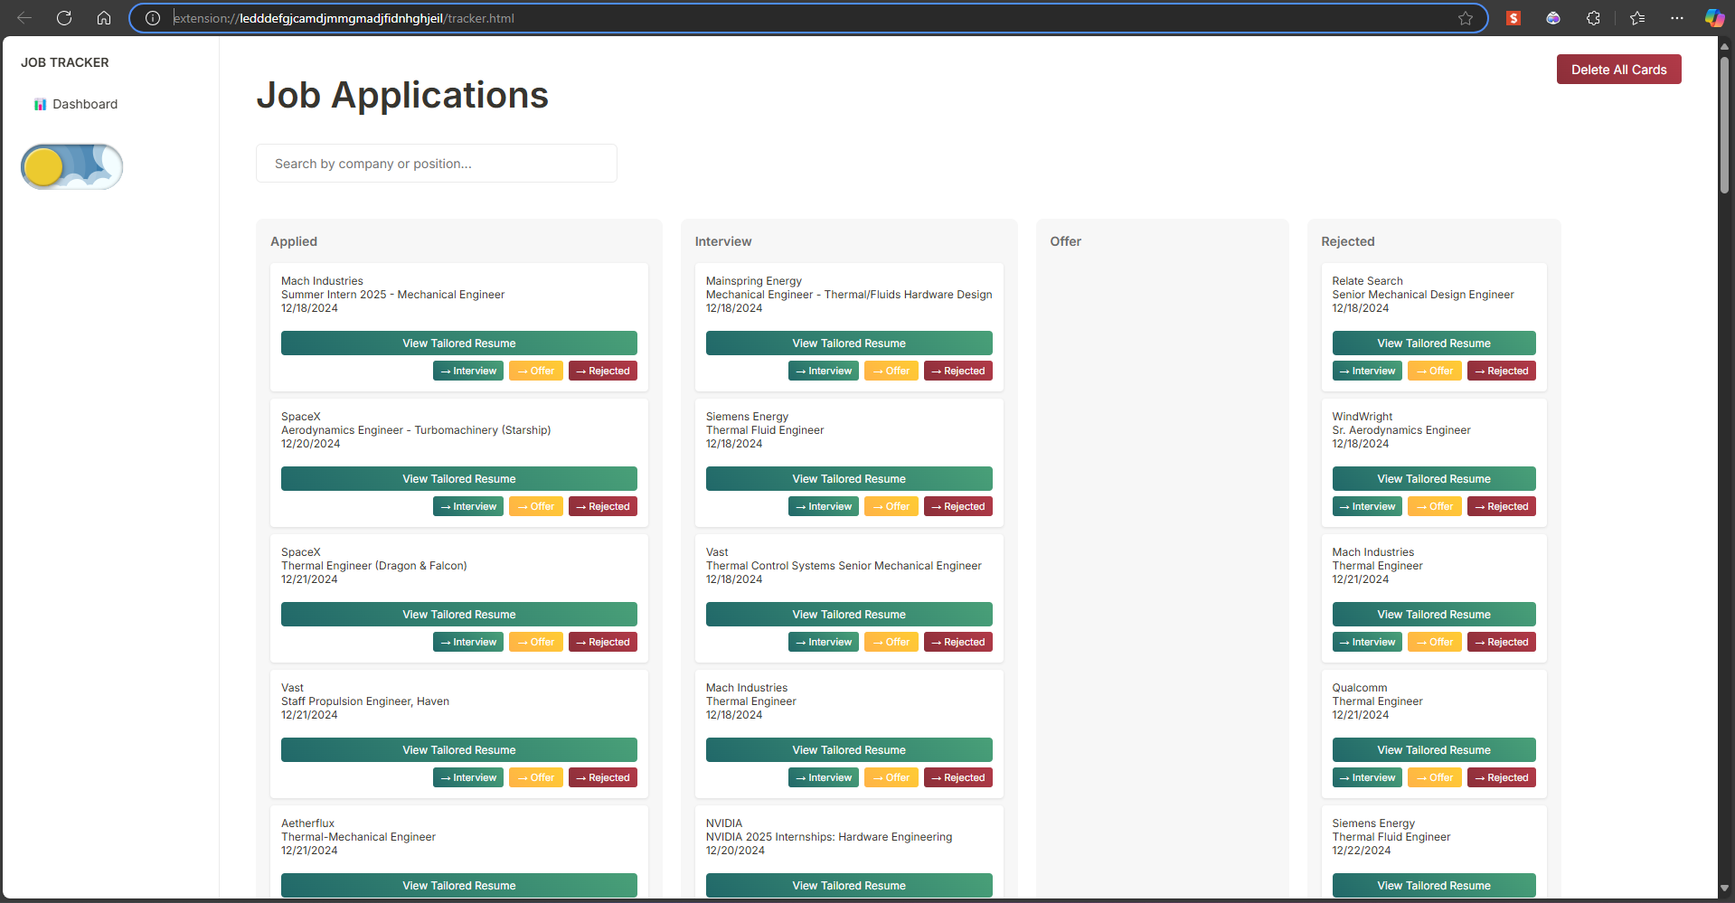Mark SpaceX Aerodynamics Engineer card Rejected
1735x903 pixels.
[x=603, y=506]
